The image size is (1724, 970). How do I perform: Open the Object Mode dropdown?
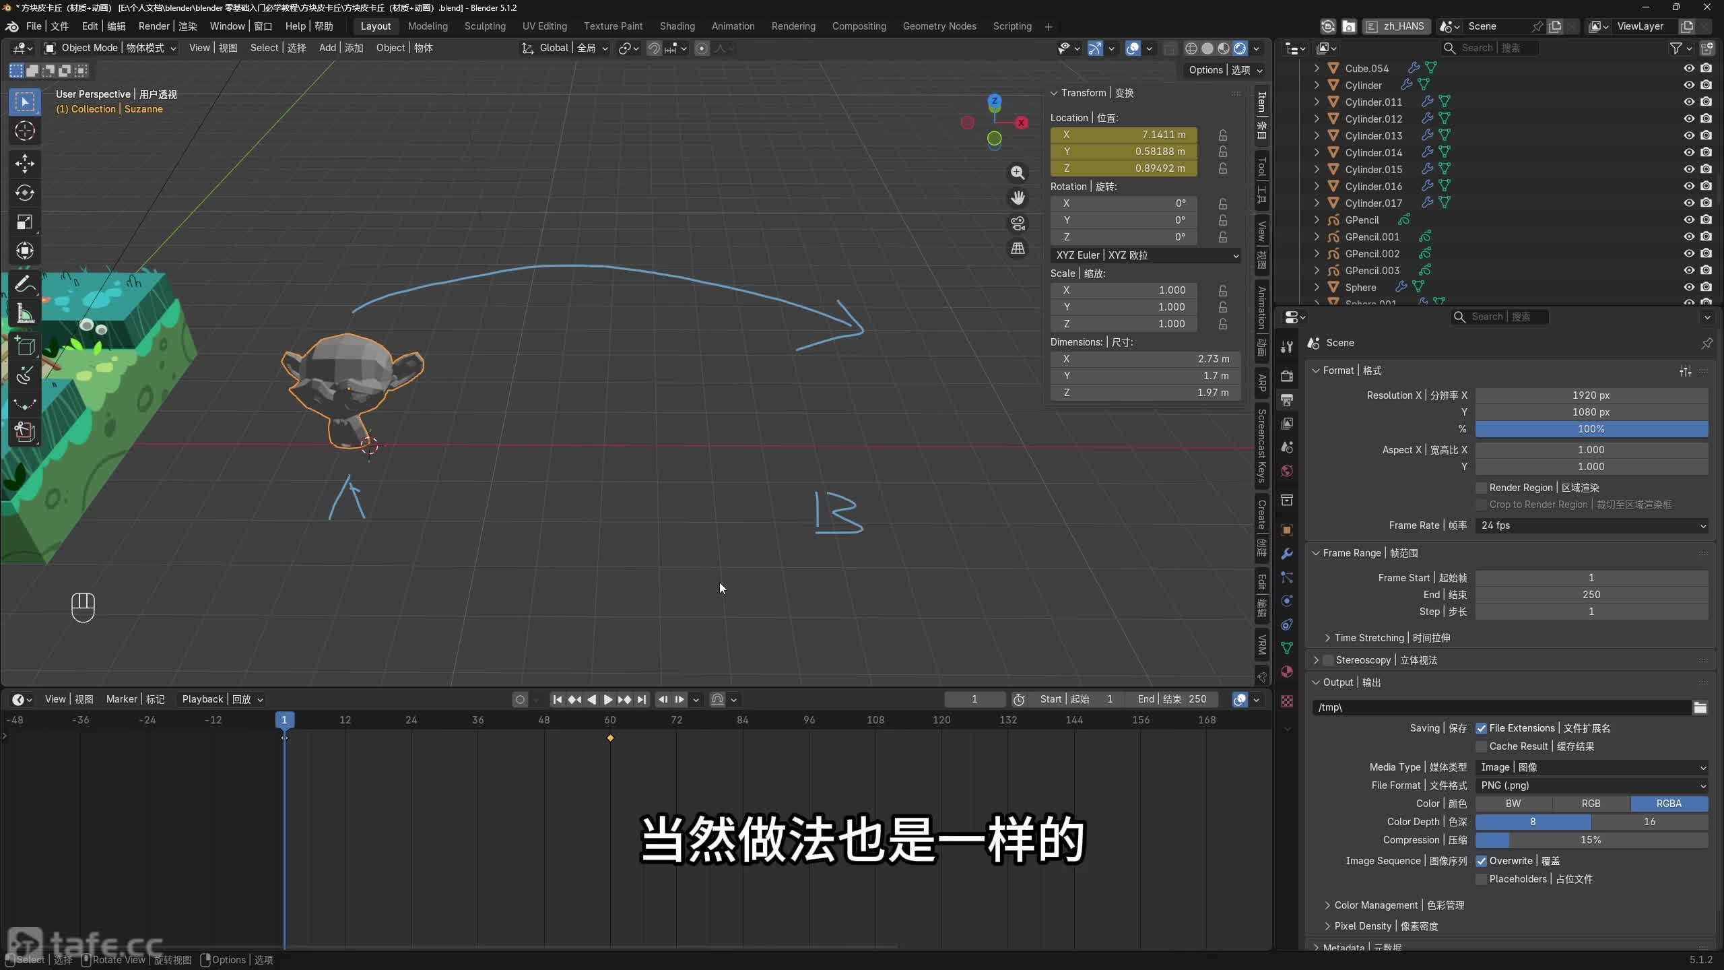point(110,48)
